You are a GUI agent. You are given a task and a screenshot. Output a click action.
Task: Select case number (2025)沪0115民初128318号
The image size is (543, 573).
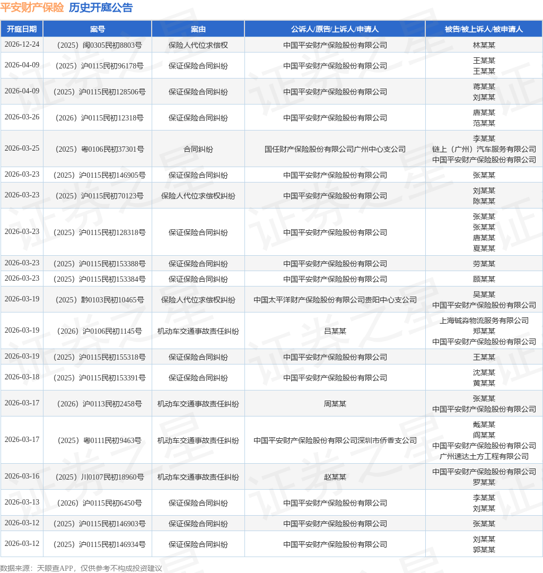(x=98, y=233)
